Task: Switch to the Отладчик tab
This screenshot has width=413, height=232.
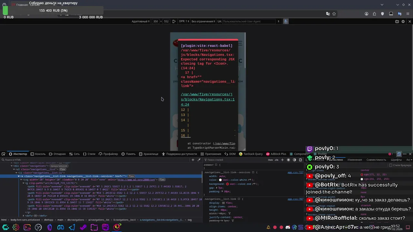Action: (57, 154)
